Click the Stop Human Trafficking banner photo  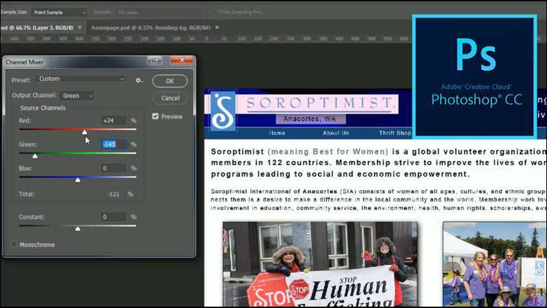(x=320, y=264)
